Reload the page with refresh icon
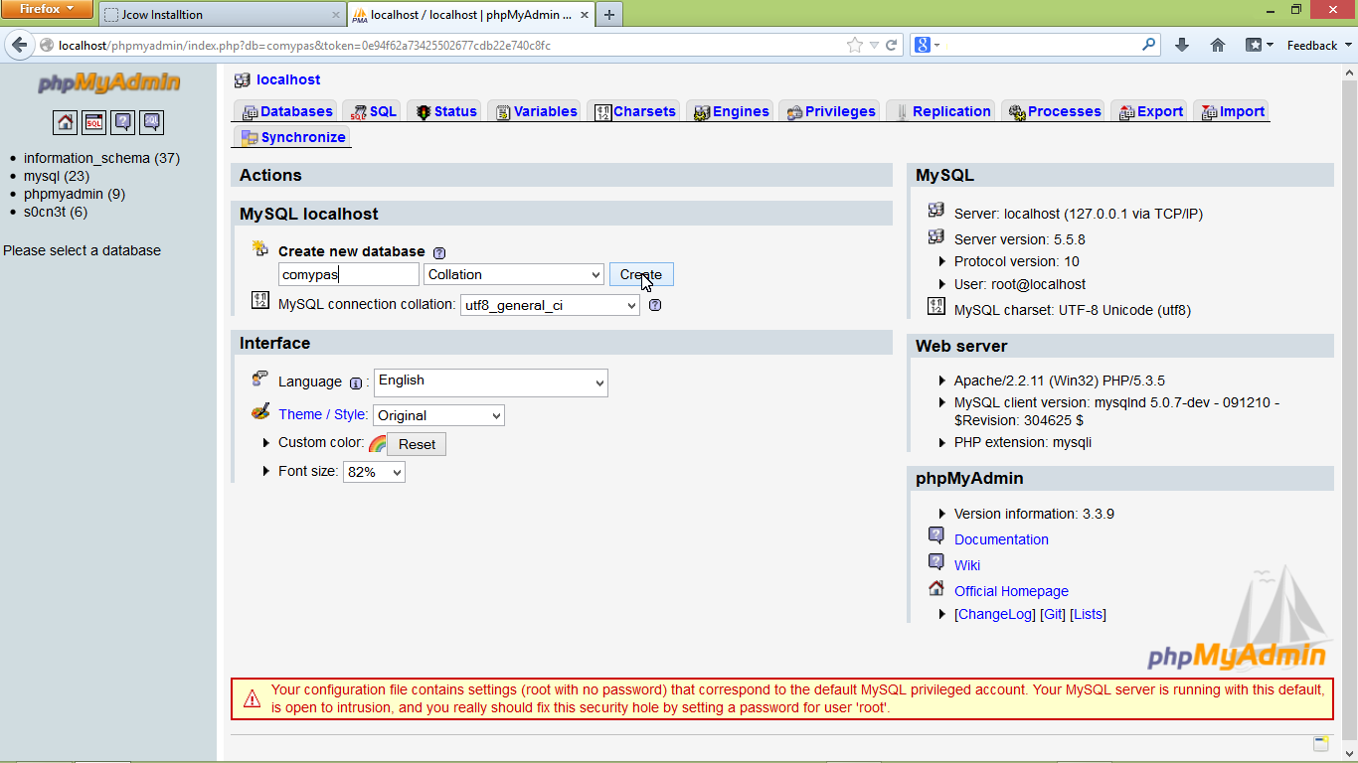Screen dimensions: 1358x763 (x=892, y=45)
